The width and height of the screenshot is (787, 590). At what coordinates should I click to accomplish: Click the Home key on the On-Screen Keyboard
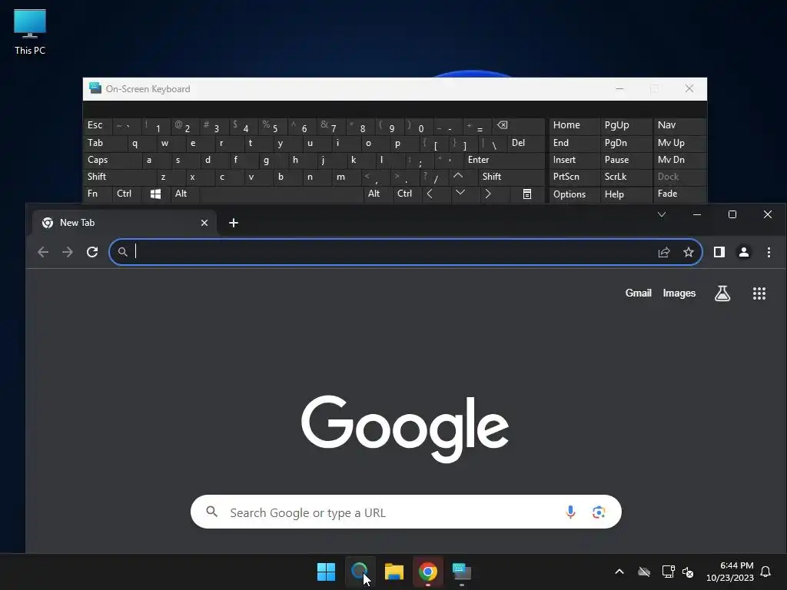pyautogui.click(x=574, y=125)
